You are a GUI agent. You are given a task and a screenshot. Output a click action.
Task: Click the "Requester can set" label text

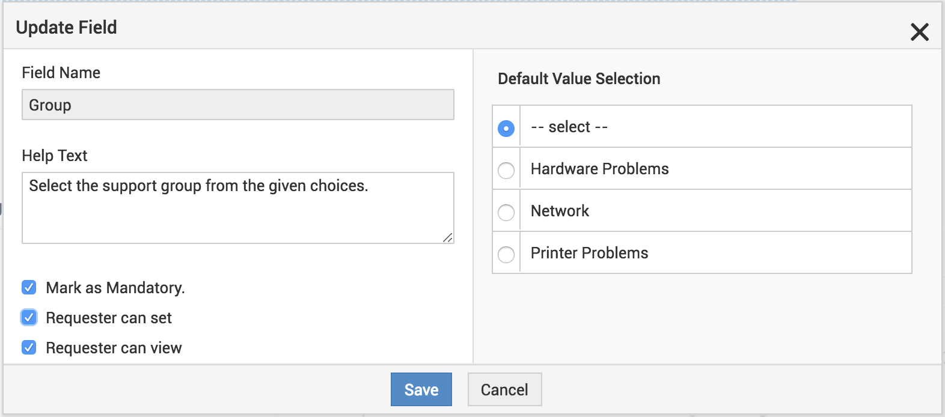[x=109, y=318]
